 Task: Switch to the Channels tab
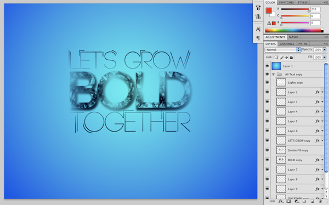[287, 44]
